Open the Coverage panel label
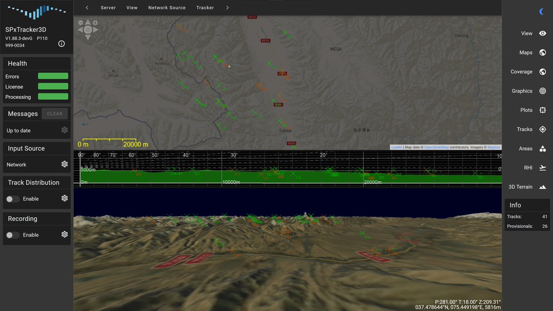553x311 pixels. 522,72
